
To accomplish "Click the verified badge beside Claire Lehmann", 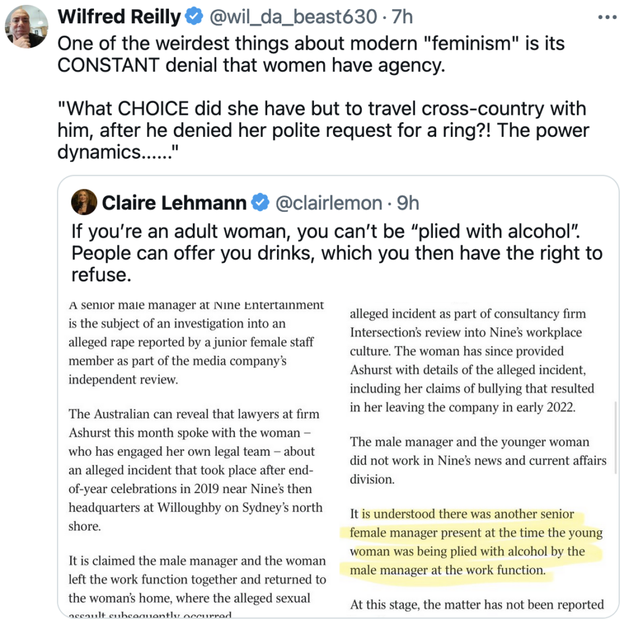I will 260,203.
